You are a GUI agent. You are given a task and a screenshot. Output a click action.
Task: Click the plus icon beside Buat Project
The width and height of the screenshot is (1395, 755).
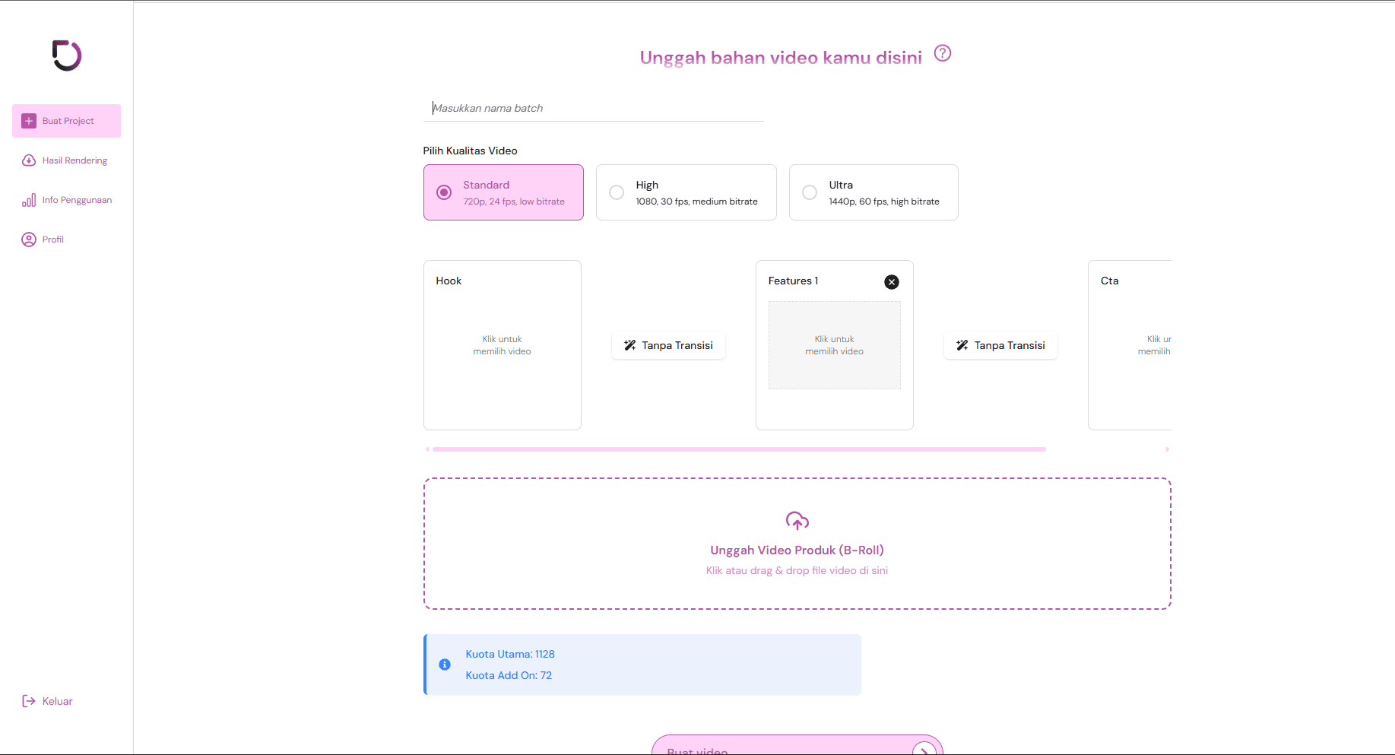point(29,121)
